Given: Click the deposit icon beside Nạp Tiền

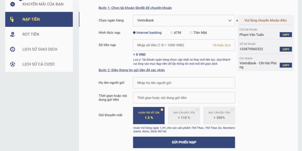Looking at the screenshot, I should tap(12, 19).
